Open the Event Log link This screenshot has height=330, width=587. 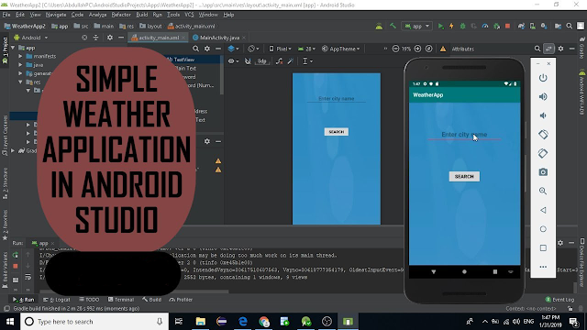pyautogui.click(x=559, y=300)
